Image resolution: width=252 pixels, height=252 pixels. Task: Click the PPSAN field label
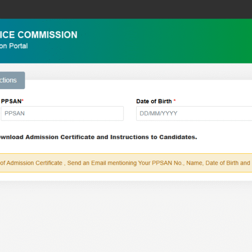(x=11, y=101)
